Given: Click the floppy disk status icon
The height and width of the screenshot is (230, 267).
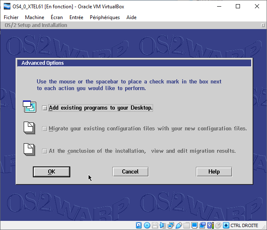Looking at the screenshot, I should [x=155, y=225].
